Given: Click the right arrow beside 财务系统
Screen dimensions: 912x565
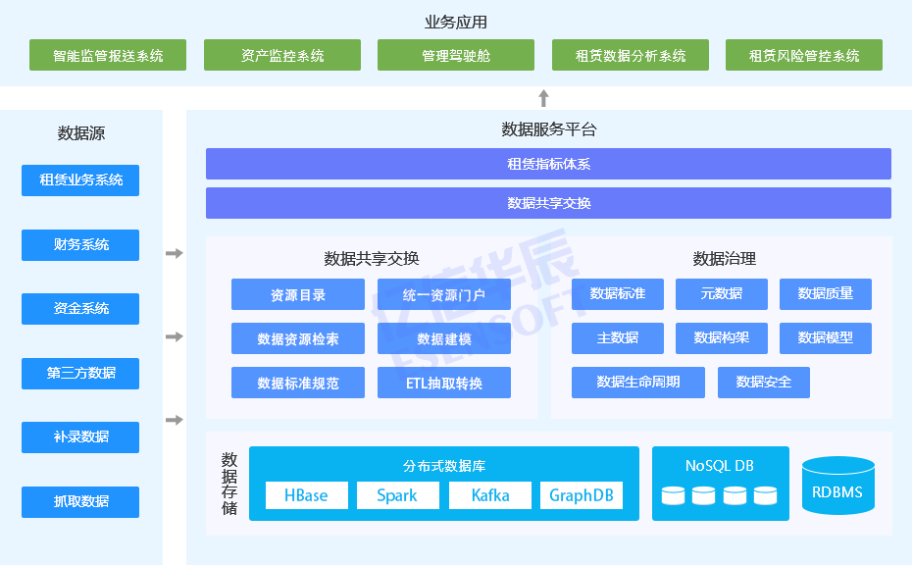Looking at the screenshot, I should click(175, 253).
